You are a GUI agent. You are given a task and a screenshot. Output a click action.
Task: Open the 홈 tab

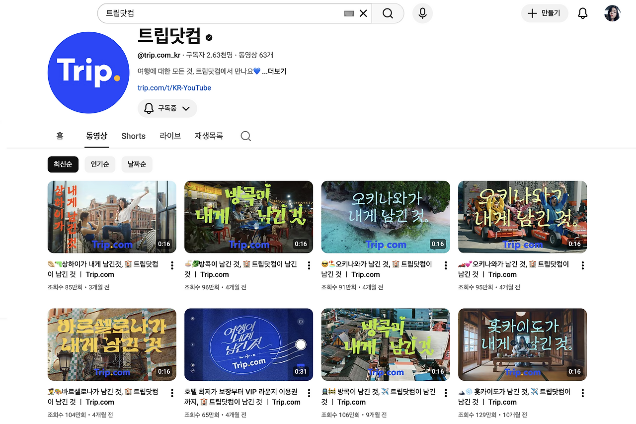[x=60, y=136]
